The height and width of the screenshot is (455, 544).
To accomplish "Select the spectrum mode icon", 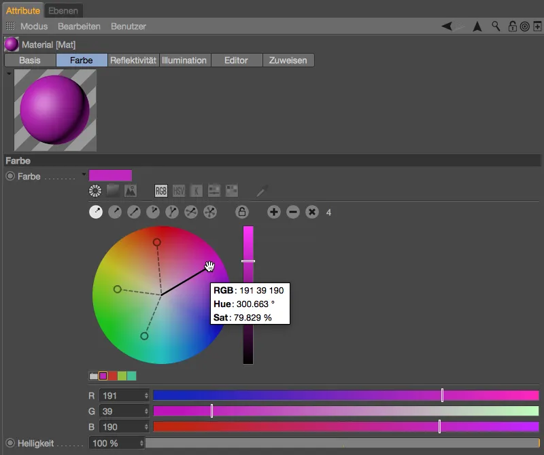I will 113,191.
